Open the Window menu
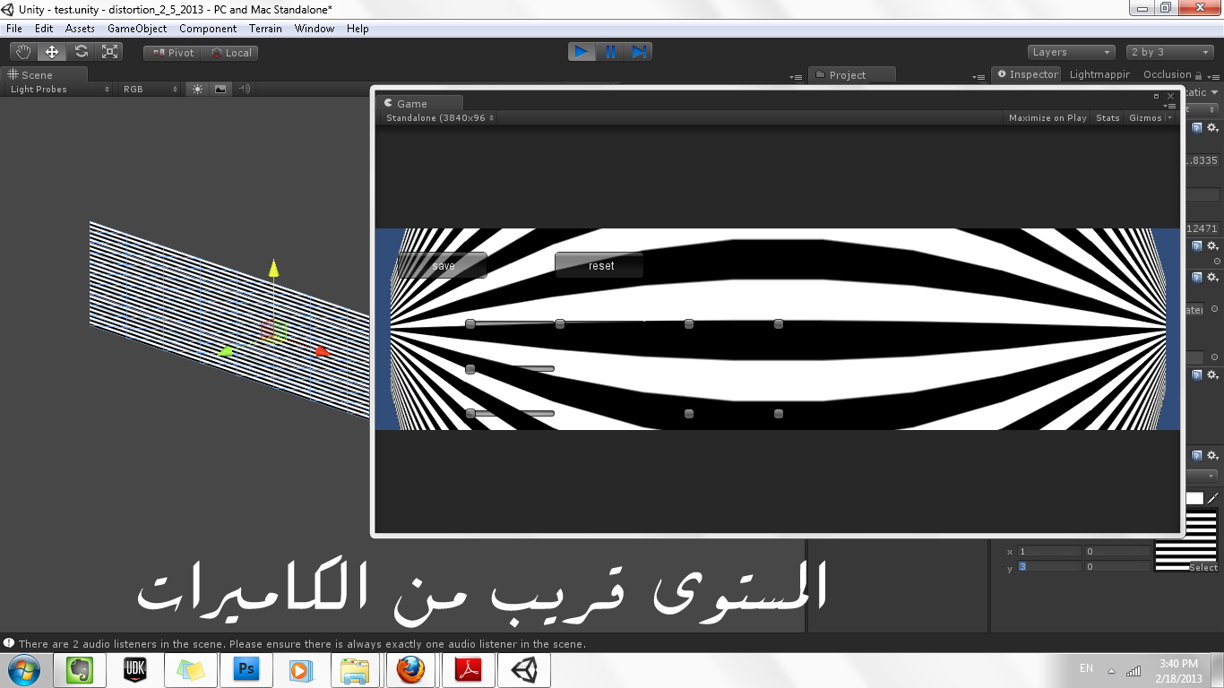1224x688 pixels. pos(315,29)
